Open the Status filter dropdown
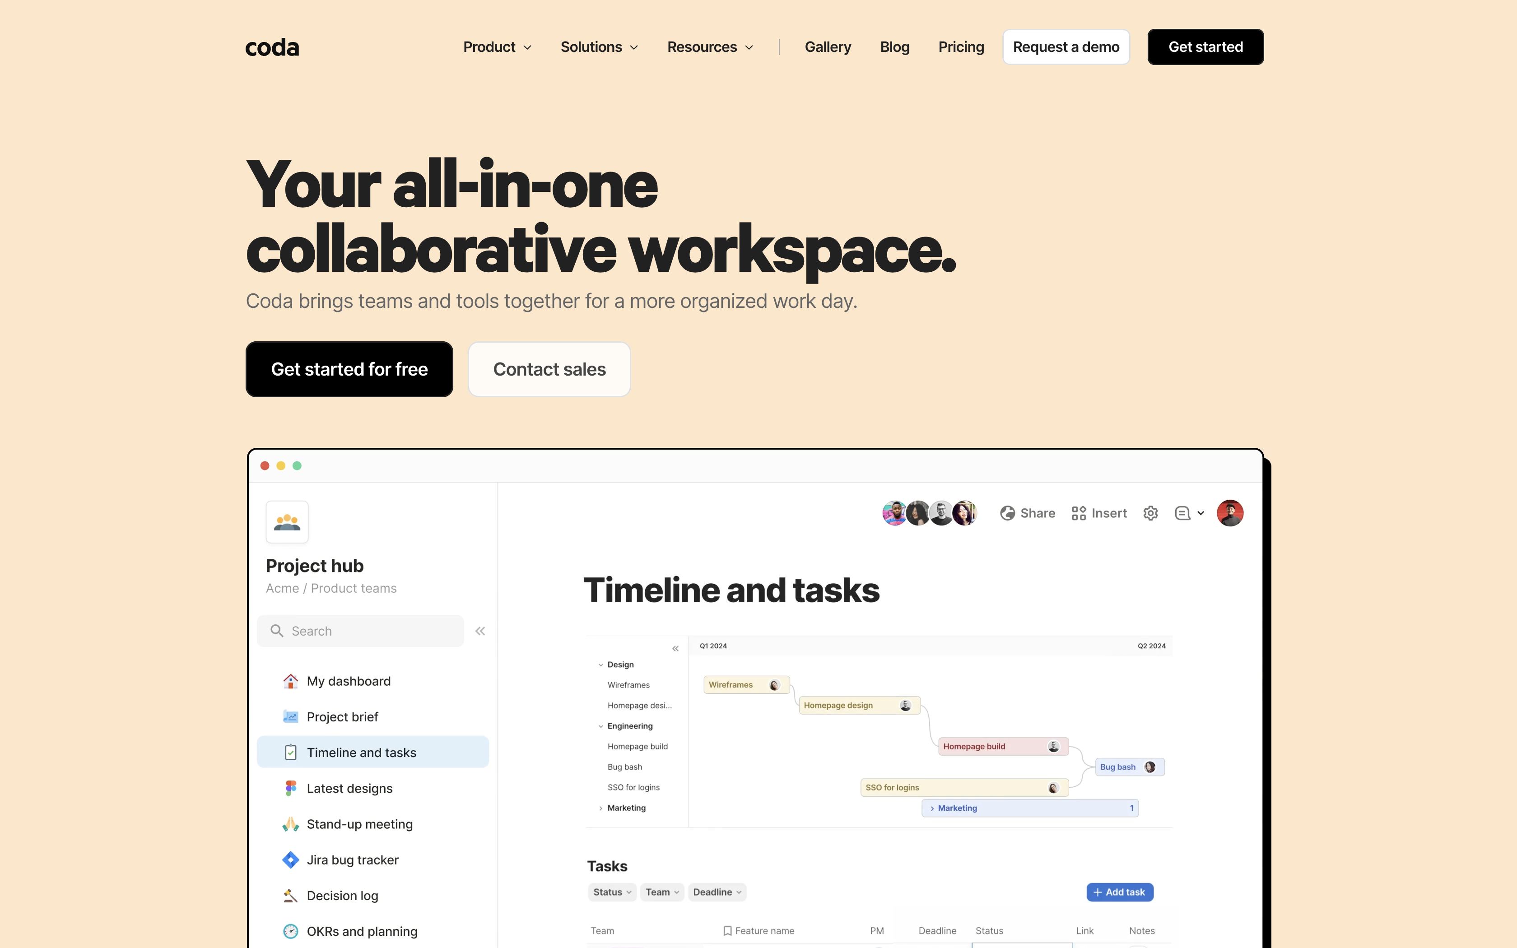Screen dimensions: 1517x948 (612, 892)
